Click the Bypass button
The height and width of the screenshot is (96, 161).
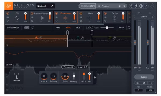pos(144,77)
